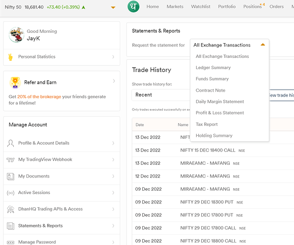Go to the Home tab
The width and height of the screenshot is (294, 245).
(x=153, y=6)
